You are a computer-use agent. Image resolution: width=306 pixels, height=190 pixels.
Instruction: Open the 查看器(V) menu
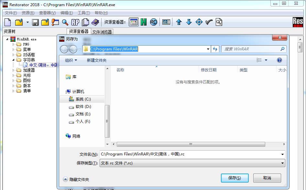(x=48, y=13)
